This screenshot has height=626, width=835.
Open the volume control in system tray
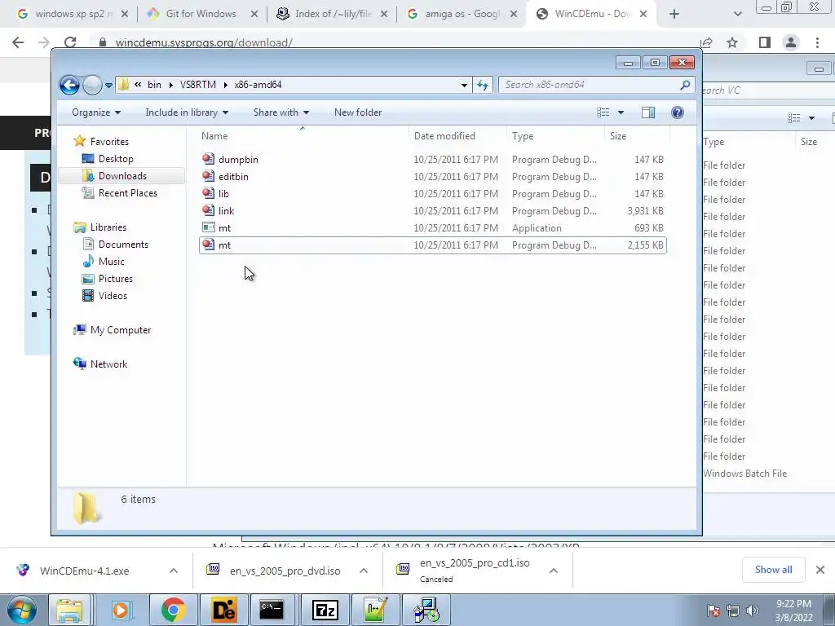click(753, 611)
